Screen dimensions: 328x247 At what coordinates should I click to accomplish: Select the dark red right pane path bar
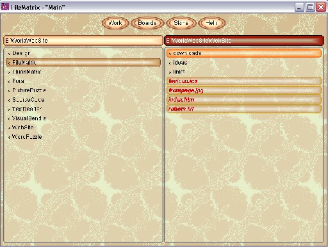(x=244, y=40)
